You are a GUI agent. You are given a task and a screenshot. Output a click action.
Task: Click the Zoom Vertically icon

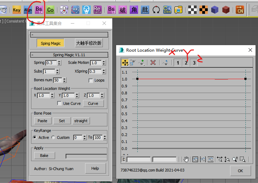(227, 159)
